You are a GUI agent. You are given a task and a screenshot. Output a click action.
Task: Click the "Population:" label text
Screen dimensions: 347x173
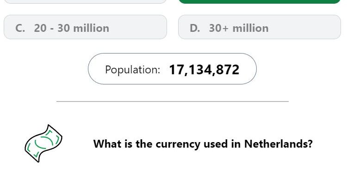click(132, 70)
